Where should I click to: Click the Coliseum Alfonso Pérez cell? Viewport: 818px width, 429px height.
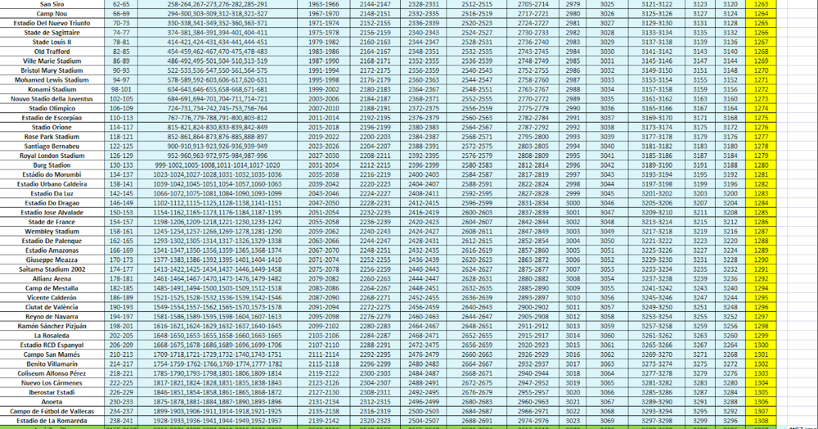click(x=52, y=374)
